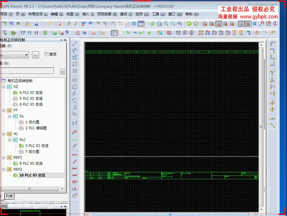This screenshot has width=287, height=216.
Task: Click the green forward navigation arrow
Action: [196, 24]
